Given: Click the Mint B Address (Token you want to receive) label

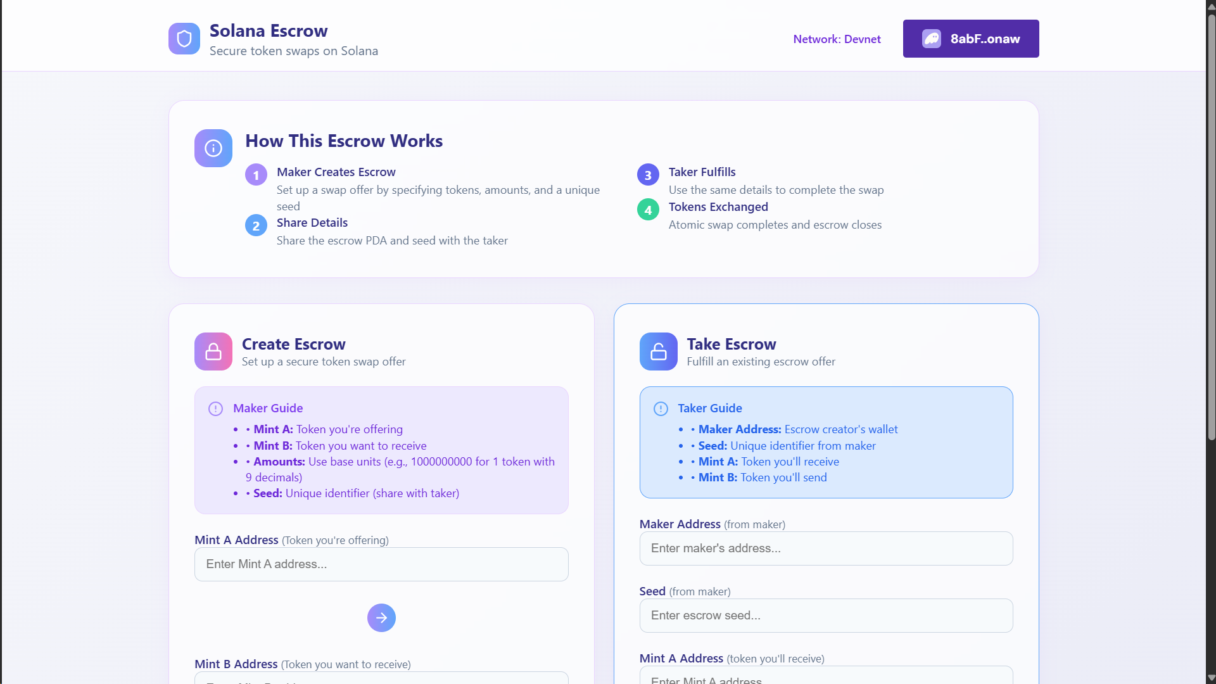Looking at the screenshot, I should tap(302, 664).
